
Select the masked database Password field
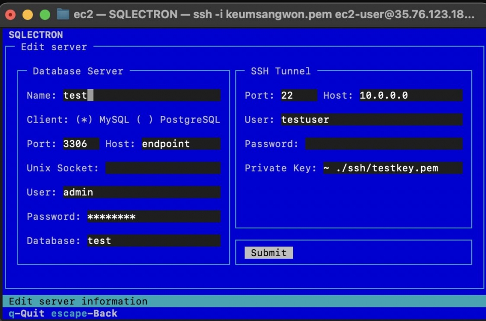[x=153, y=217]
